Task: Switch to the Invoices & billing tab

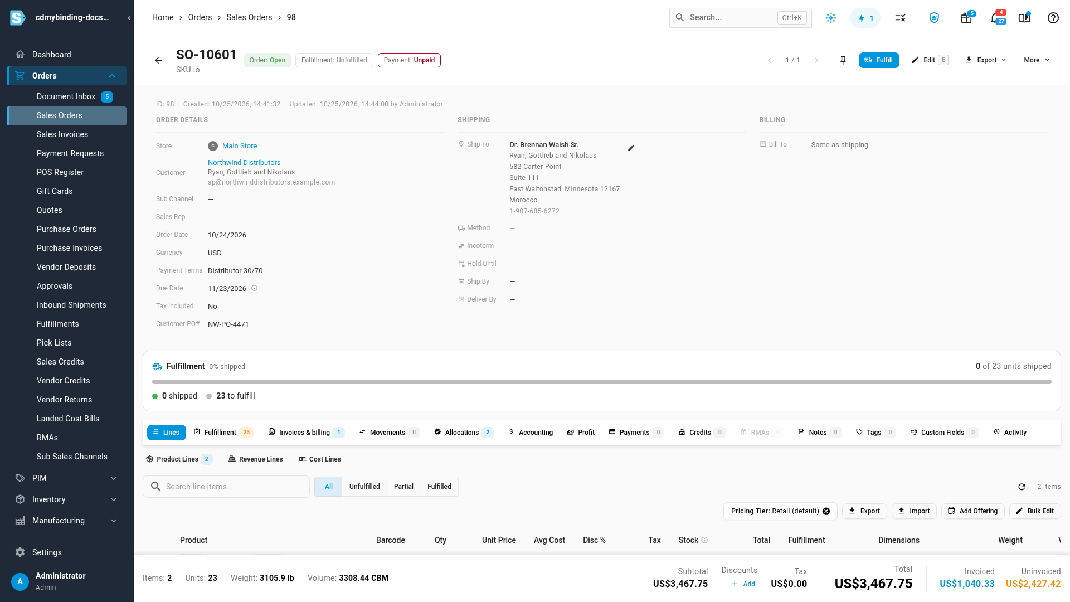Action: [x=306, y=432]
